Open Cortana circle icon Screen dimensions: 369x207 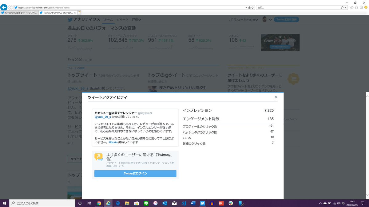pyautogui.click(x=80, y=203)
